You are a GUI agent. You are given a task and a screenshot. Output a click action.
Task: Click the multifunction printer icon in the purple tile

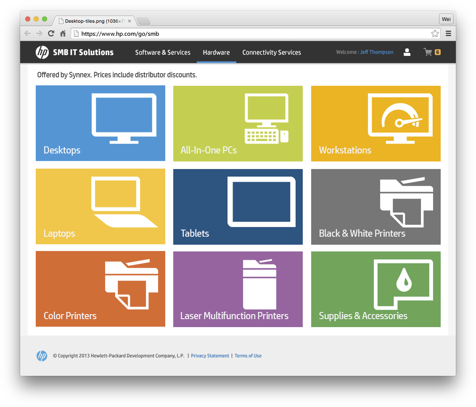click(259, 284)
